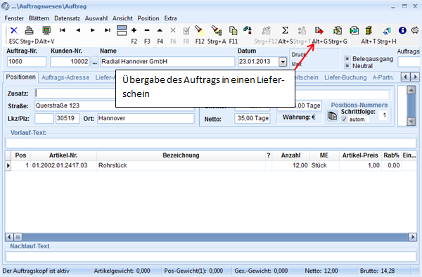Select article cell 01.2002.01.2417.03

click(63, 165)
